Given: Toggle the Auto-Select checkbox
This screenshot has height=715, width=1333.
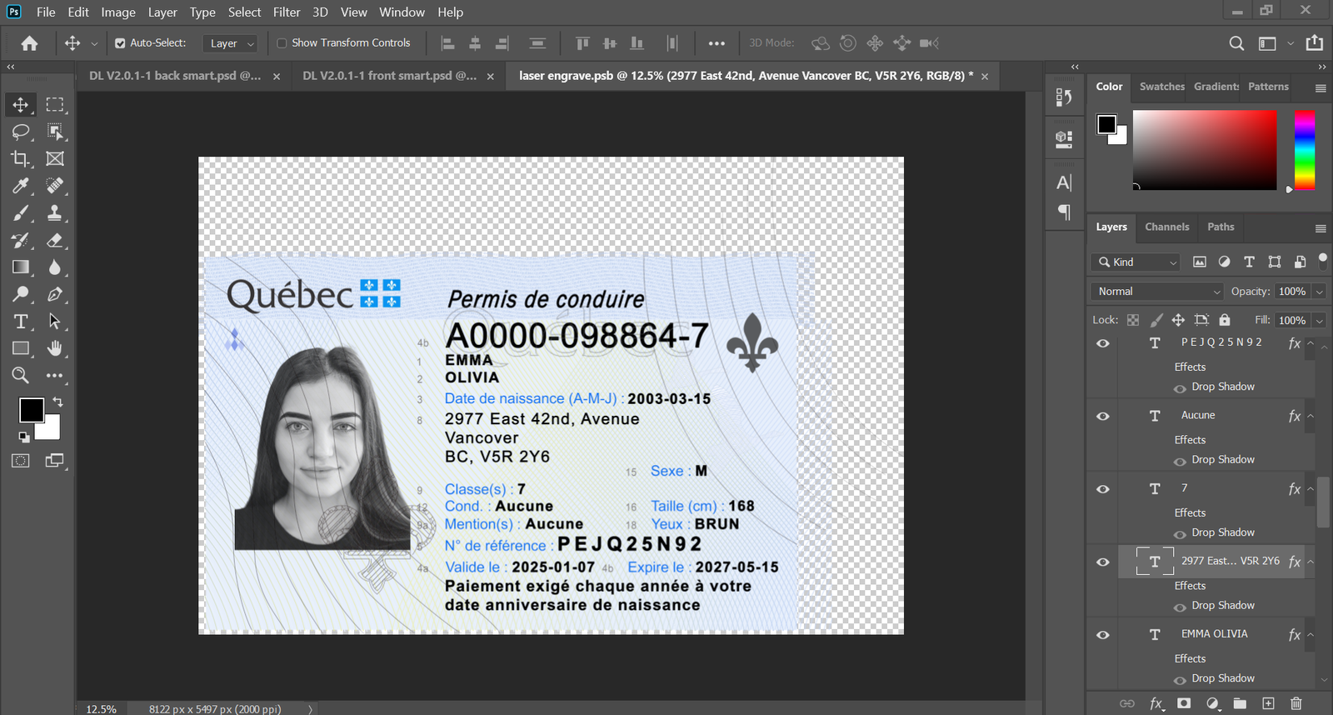Looking at the screenshot, I should tap(120, 43).
